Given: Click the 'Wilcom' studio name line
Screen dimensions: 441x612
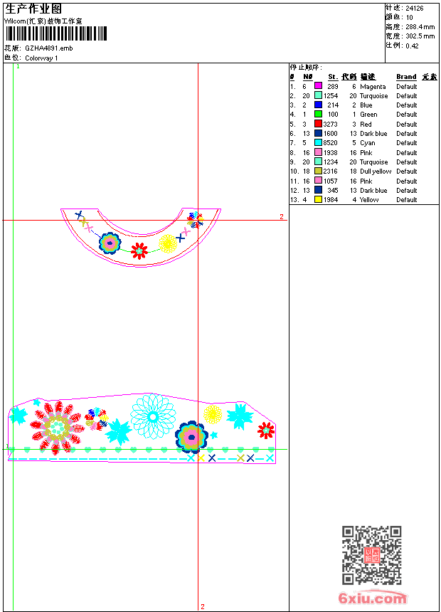Looking at the screenshot, I should point(43,21).
